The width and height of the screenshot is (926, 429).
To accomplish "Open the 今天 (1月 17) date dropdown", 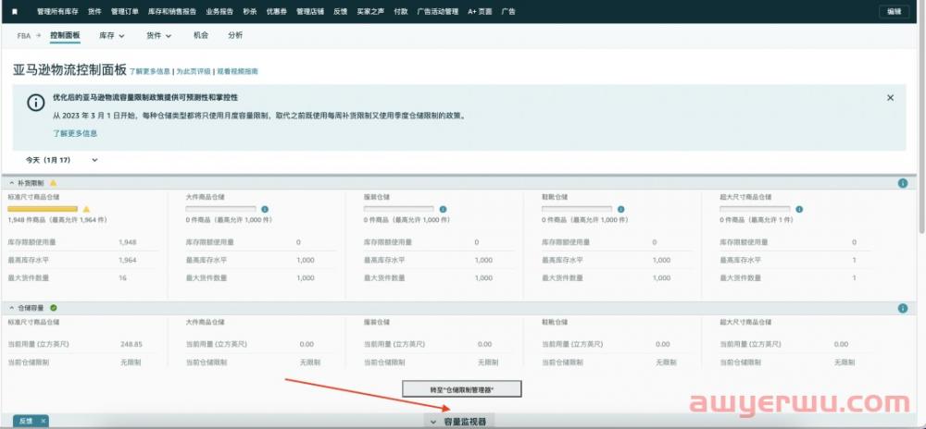I will pyautogui.click(x=61, y=160).
